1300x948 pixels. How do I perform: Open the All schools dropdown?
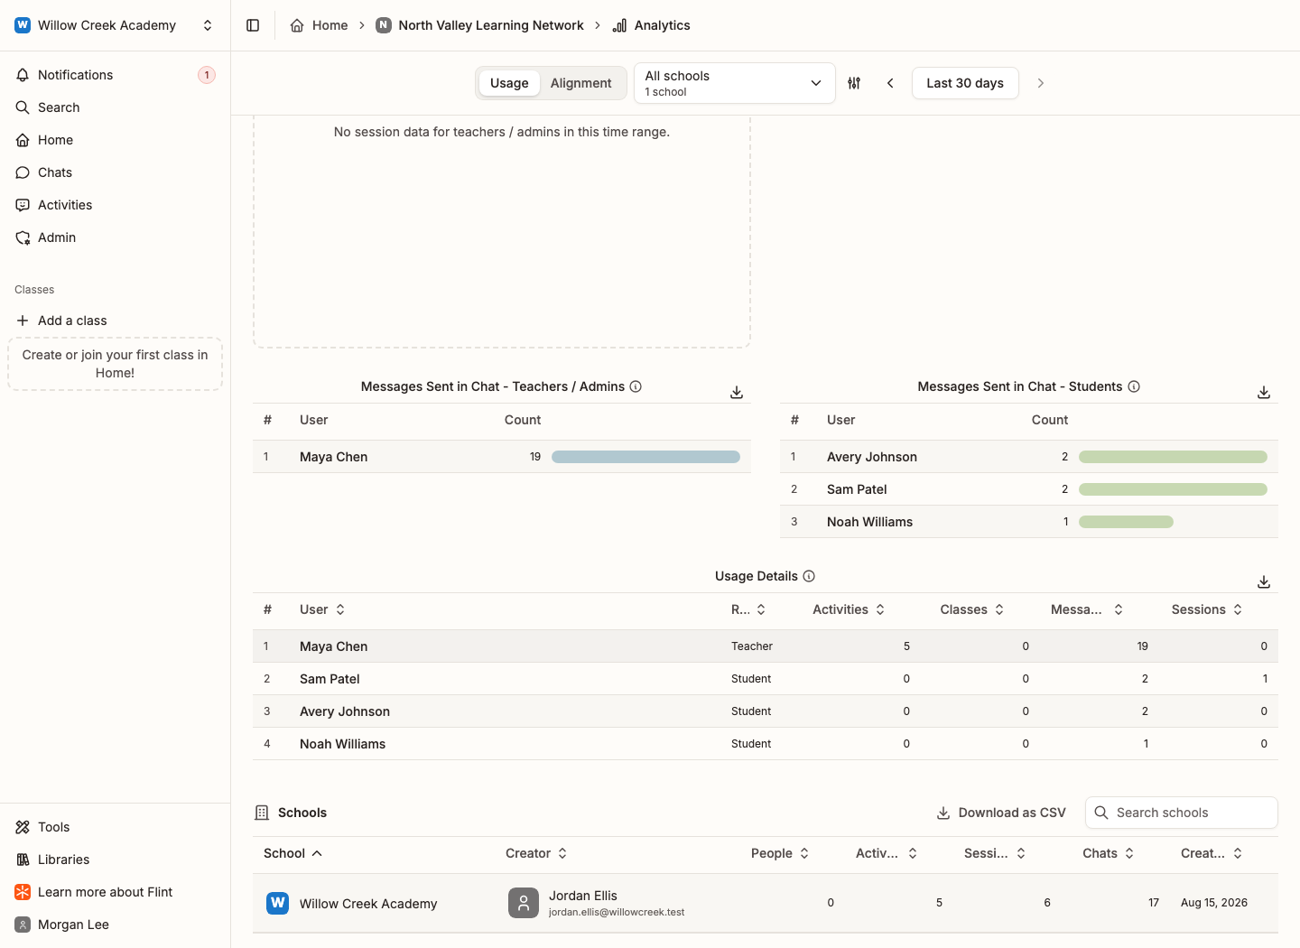tap(735, 83)
